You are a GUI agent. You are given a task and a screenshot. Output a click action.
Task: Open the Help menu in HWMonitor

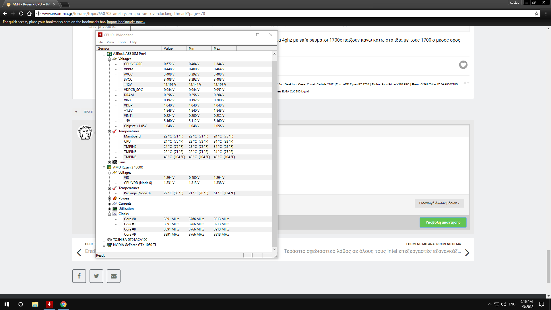[133, 42]
